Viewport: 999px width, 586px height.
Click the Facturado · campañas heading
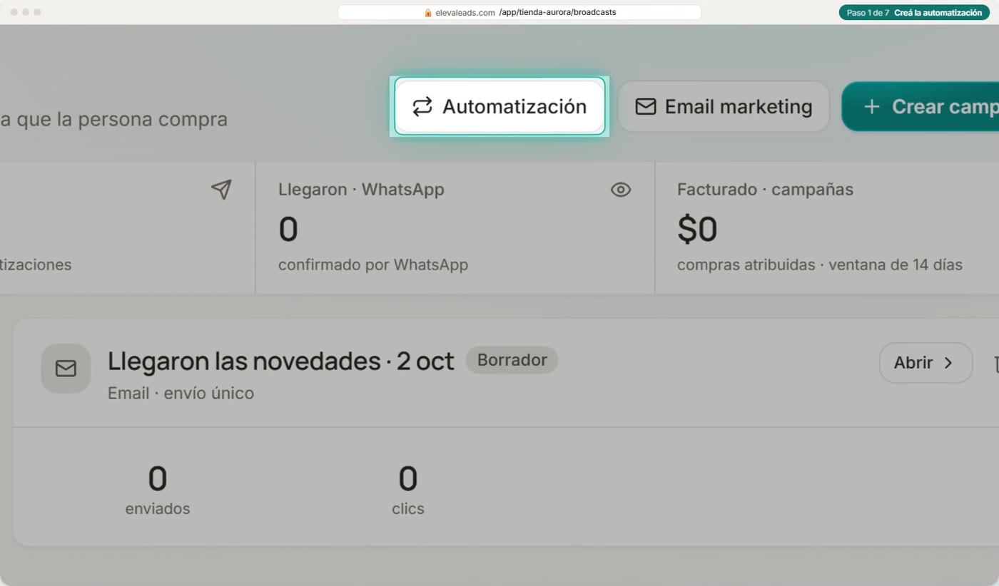(765, 190)
